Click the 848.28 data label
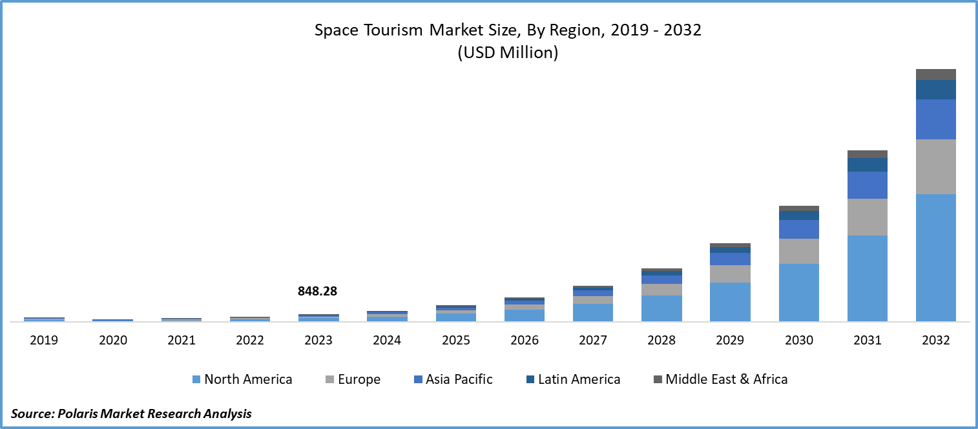The image size is (978, 429). [x=317, y=292]
